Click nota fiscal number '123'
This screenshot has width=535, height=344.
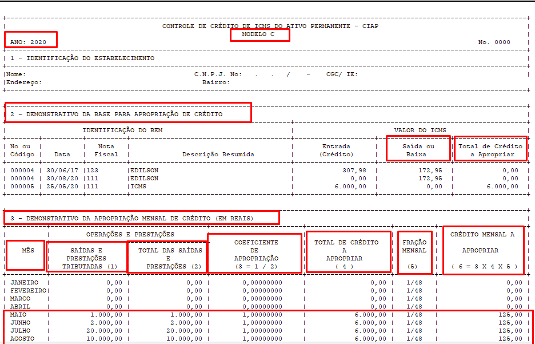tap(92, 171)
